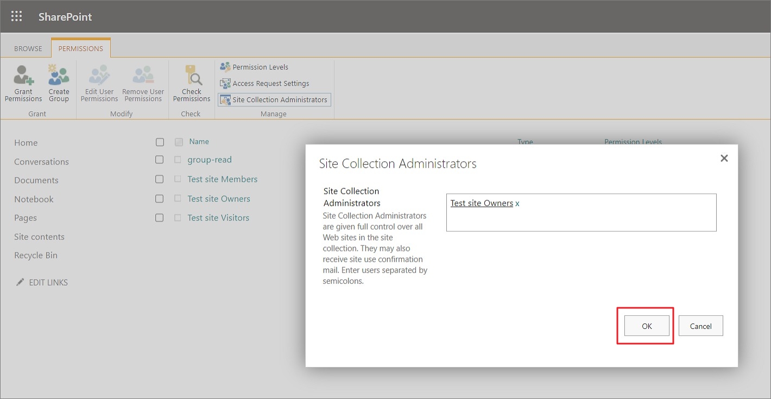771x399 pixels.
Task: Switch to the BROWSE tab
Action: pyautogui.click(x=27, y=48)
